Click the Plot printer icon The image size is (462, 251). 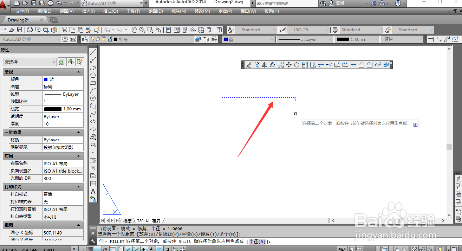click(30, 30)
